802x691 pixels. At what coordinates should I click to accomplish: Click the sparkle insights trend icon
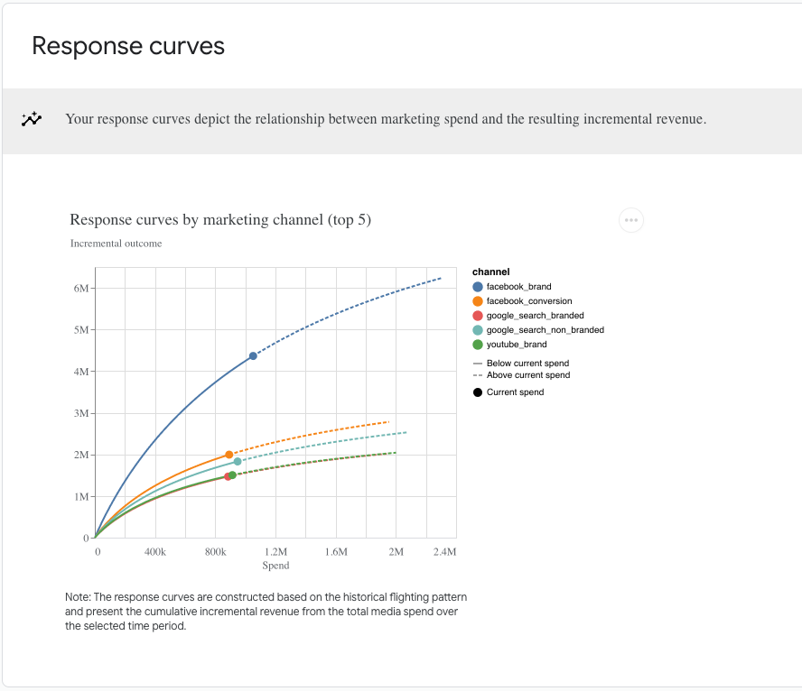point(32,119)
